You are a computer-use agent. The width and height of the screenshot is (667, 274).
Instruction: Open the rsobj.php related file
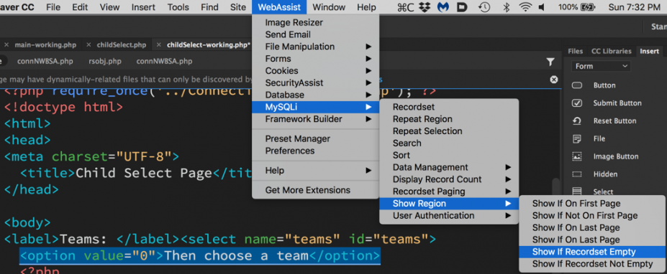click(104, 61)
